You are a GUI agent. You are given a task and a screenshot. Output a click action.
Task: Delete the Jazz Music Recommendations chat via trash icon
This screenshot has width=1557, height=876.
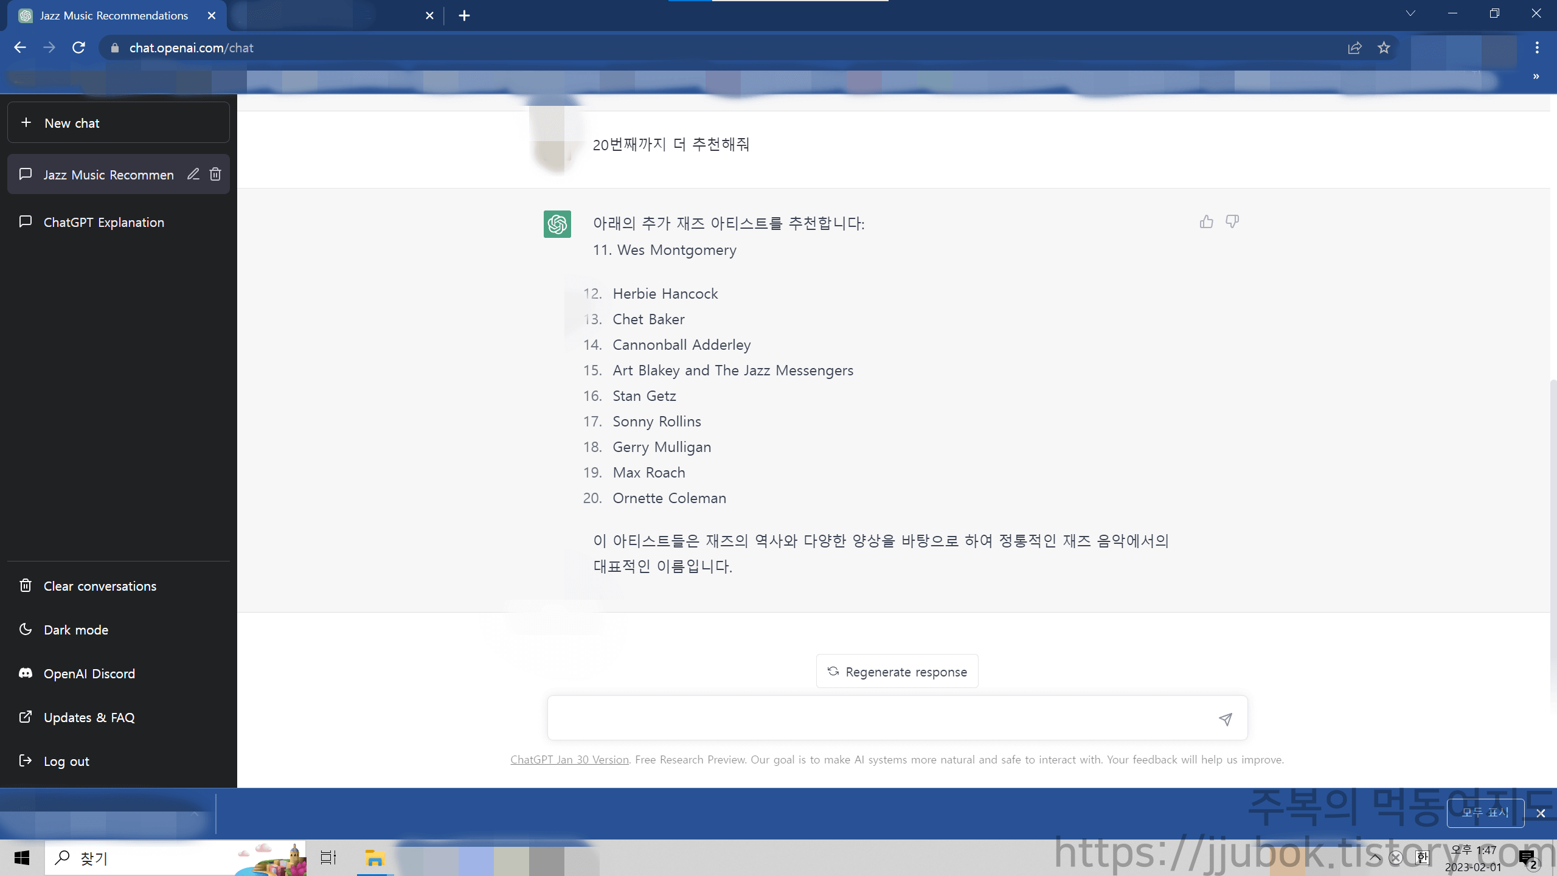click(215, 175)
